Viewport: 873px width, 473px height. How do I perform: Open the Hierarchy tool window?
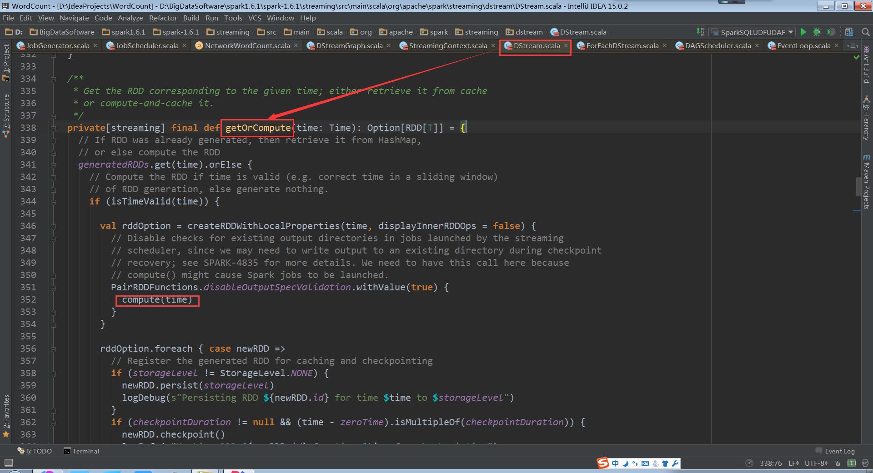pos(866,118)
